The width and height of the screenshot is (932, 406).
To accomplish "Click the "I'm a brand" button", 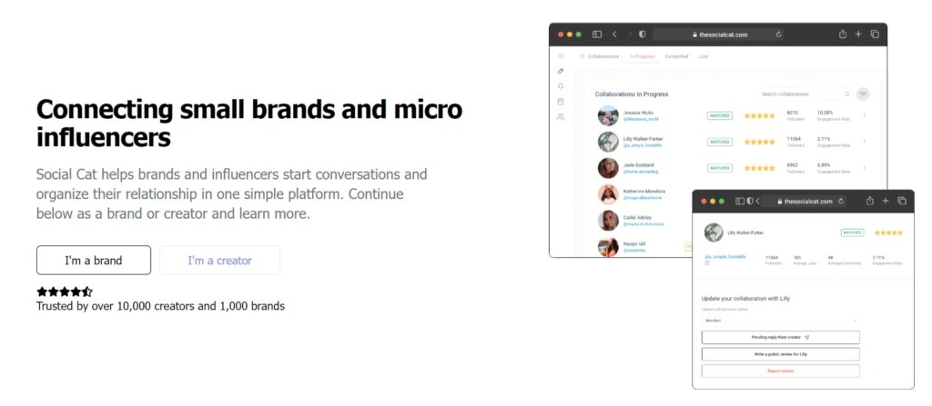I will click(94, 260).
